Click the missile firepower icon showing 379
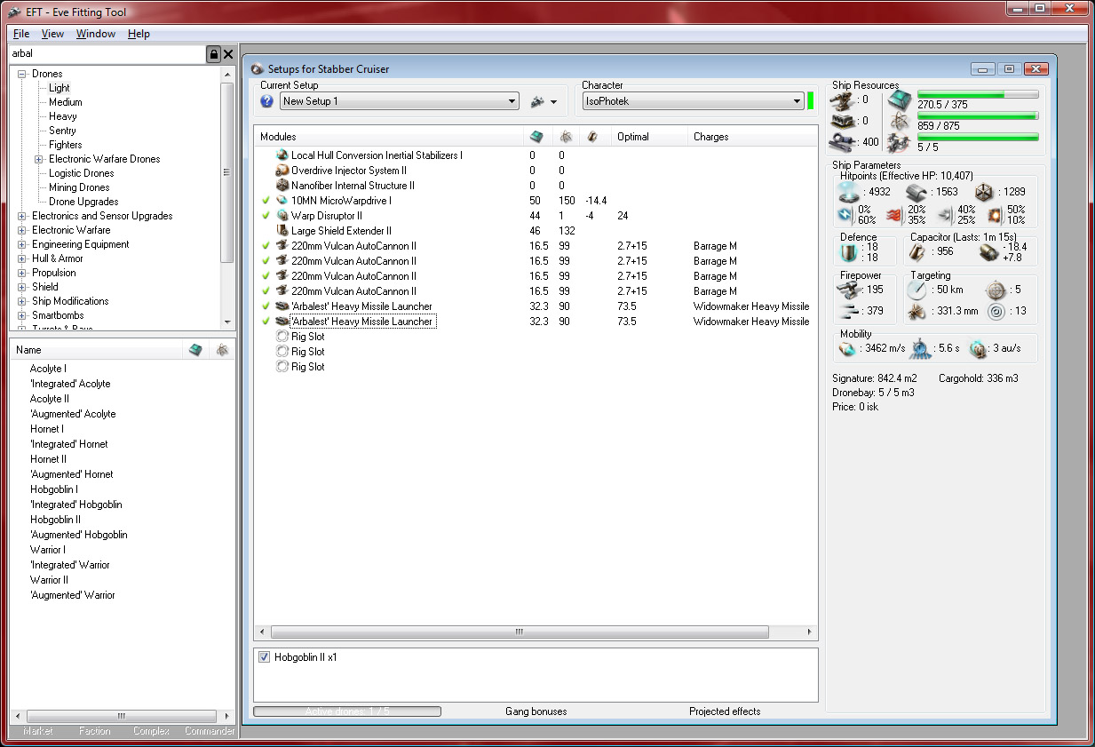Image resolution: width=1095 pixels, height=747 pixels. point(851,310)
